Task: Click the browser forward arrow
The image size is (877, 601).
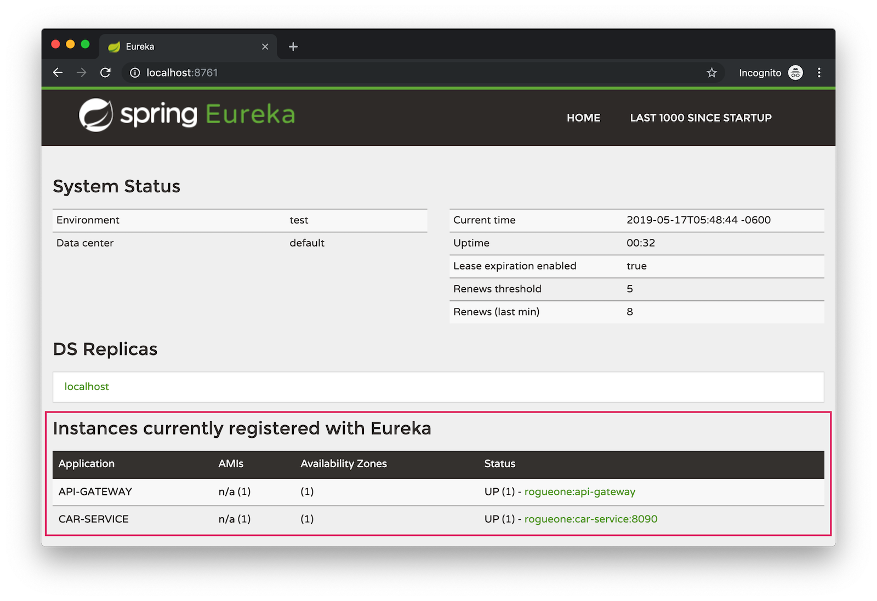Action: [82, 73]
